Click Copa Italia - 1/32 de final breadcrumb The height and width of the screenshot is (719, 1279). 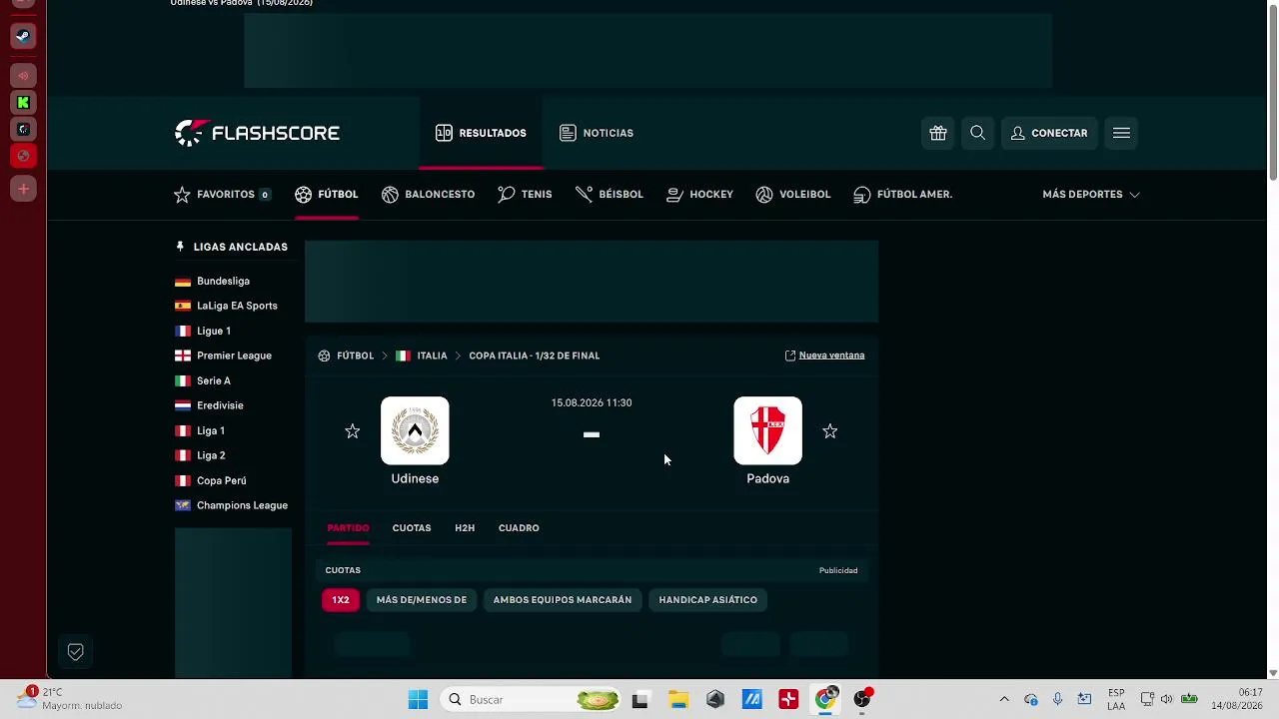535,356
